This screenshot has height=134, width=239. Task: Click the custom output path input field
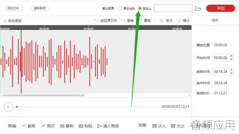(173, 8)
